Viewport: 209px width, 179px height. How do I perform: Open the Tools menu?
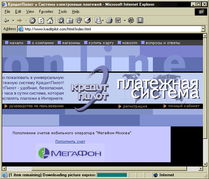63,12
